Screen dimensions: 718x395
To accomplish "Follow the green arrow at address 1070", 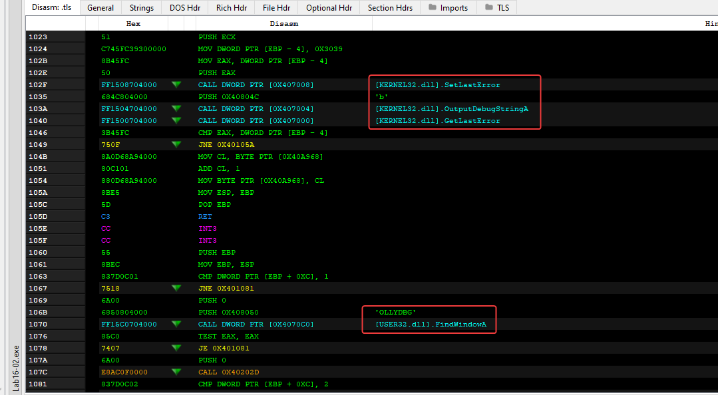I will point(176,324).
